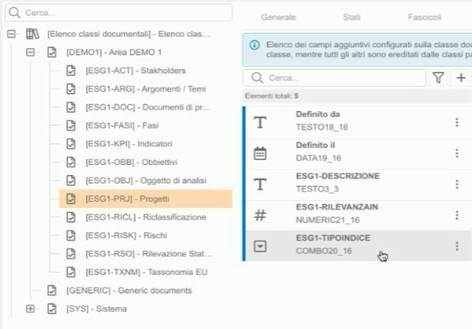Click the calendar icon of Definito il
The width and height of the screenshot is (472, 329).
pyautogui.click(x=260, y=153)
